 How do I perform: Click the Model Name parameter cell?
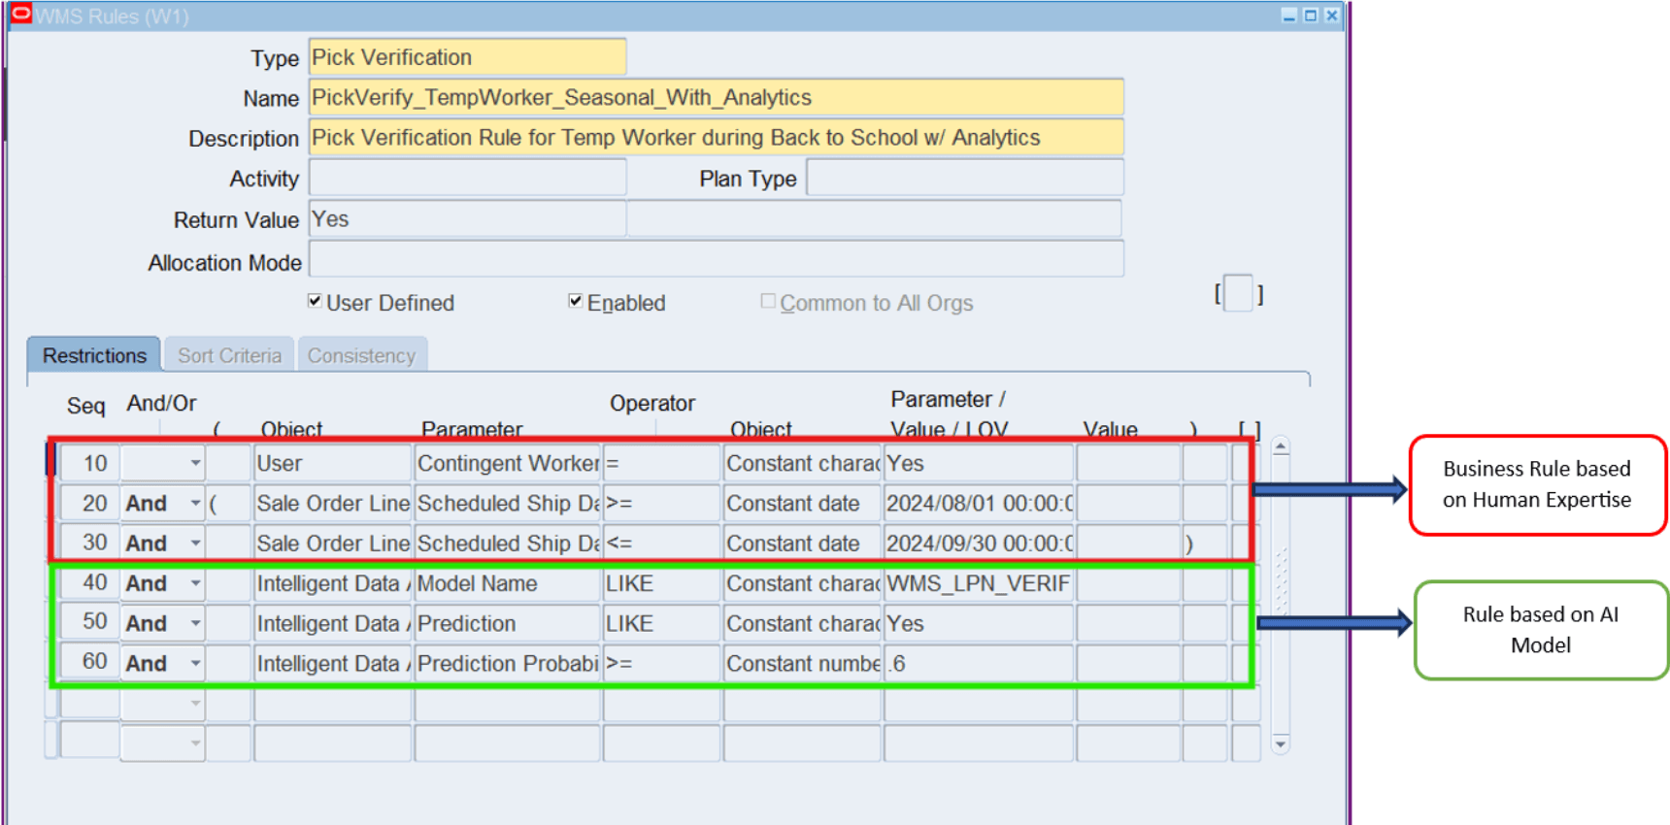(507, 583)
